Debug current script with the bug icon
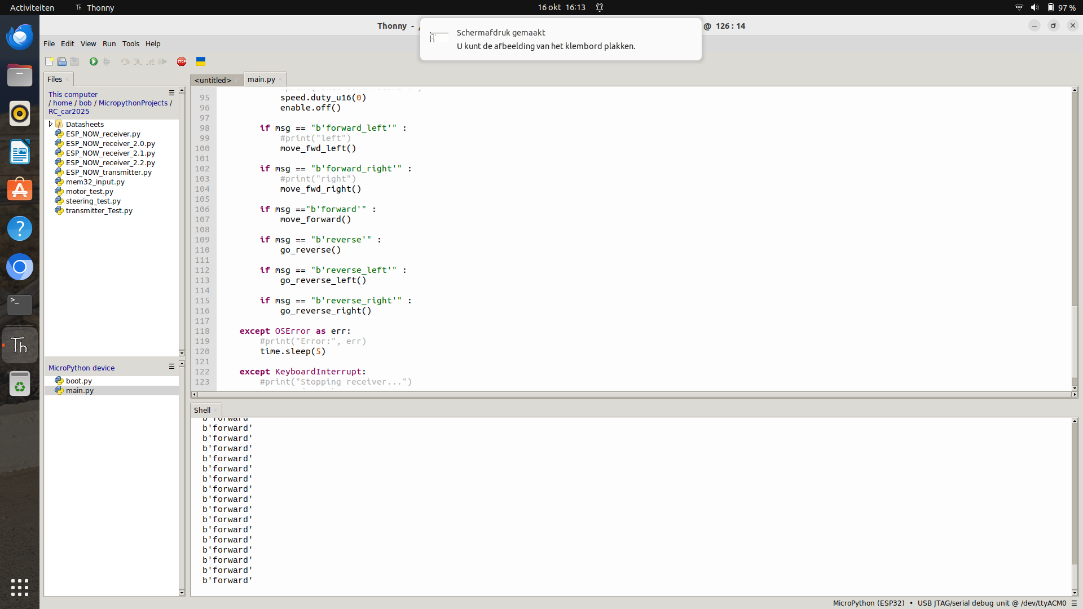 pos(107,61)
